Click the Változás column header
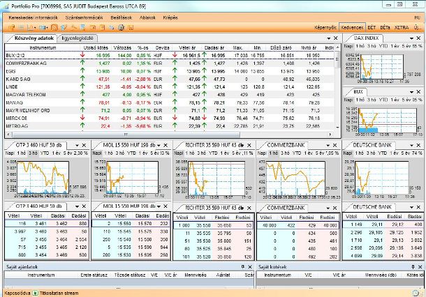This screenshot has width=426, height=297. [122, 47]
